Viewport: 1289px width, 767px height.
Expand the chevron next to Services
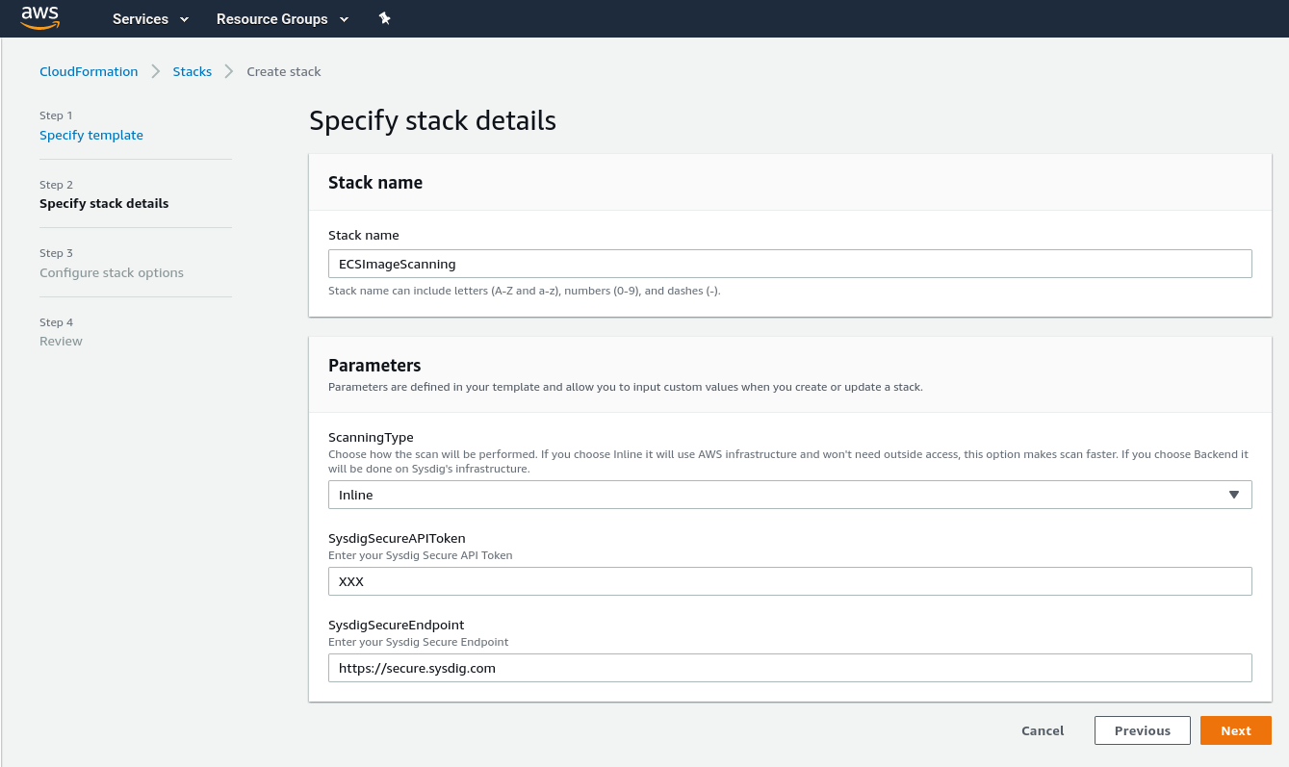coord(185,19)
